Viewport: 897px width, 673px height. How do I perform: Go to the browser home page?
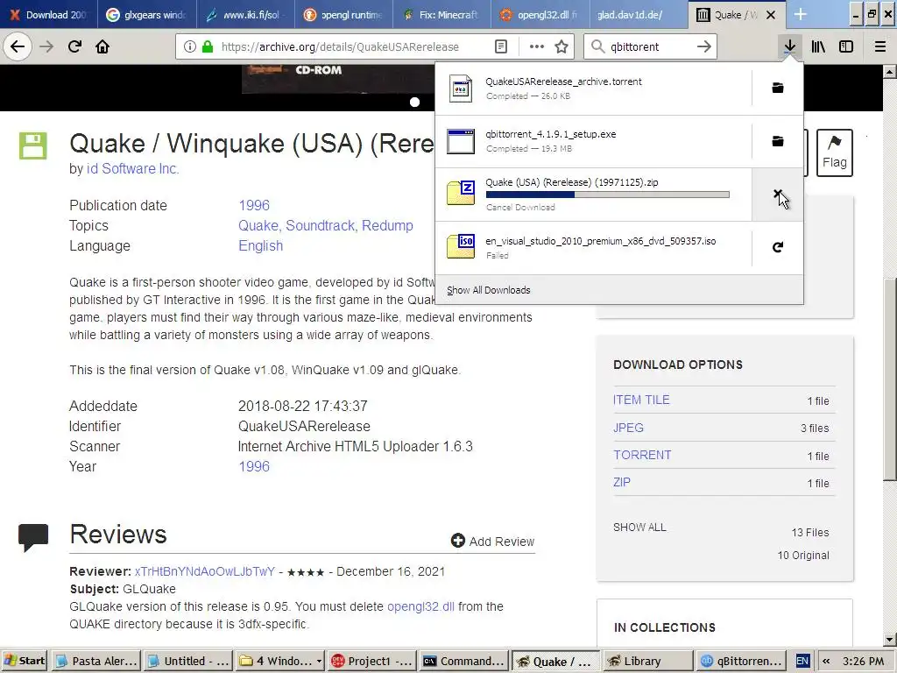102,46
